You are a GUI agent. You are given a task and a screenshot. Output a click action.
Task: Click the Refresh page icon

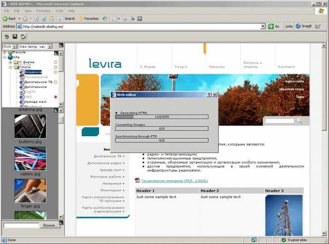[44, 19]
